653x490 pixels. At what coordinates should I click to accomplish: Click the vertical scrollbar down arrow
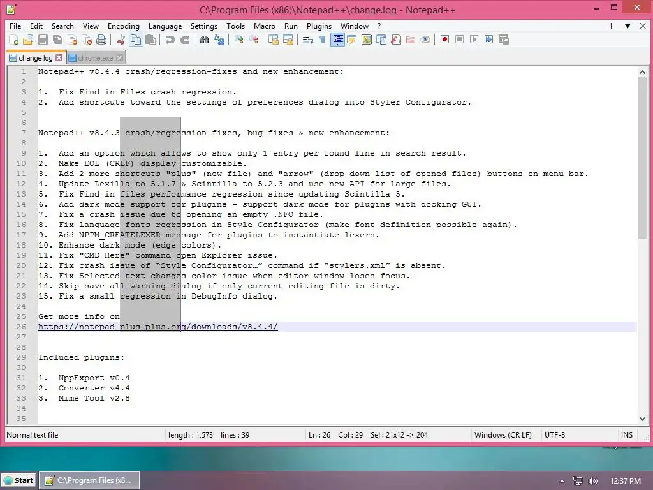642,419
